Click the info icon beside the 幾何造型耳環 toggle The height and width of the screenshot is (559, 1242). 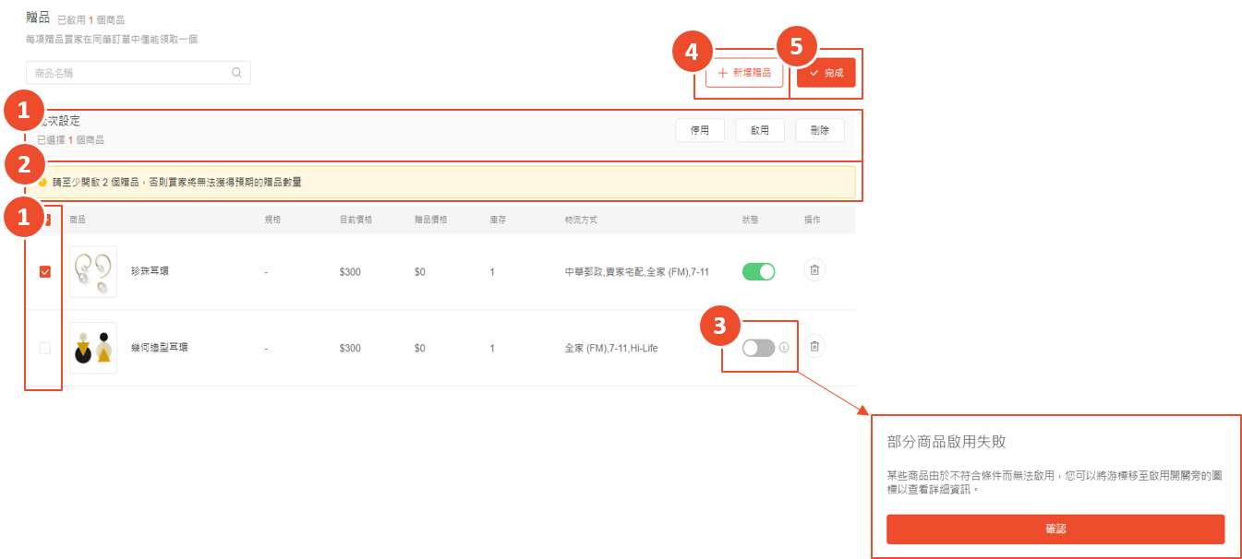[784, 348]
